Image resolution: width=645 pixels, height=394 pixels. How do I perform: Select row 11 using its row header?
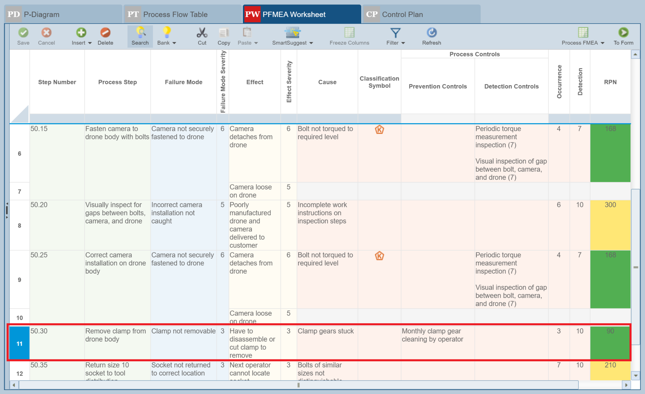point(19,343)
